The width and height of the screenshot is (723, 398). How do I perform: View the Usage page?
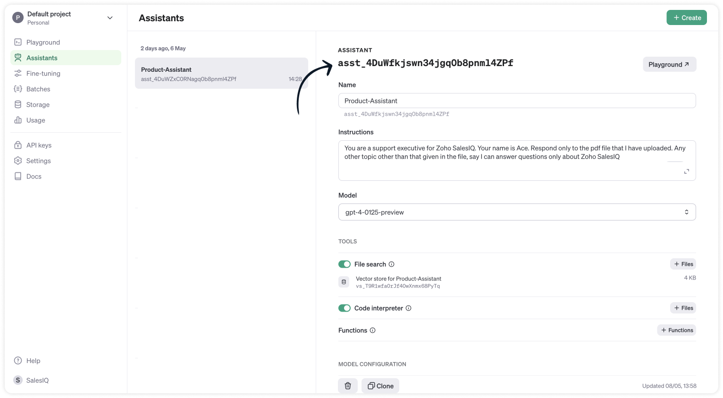tap(66, 120)
